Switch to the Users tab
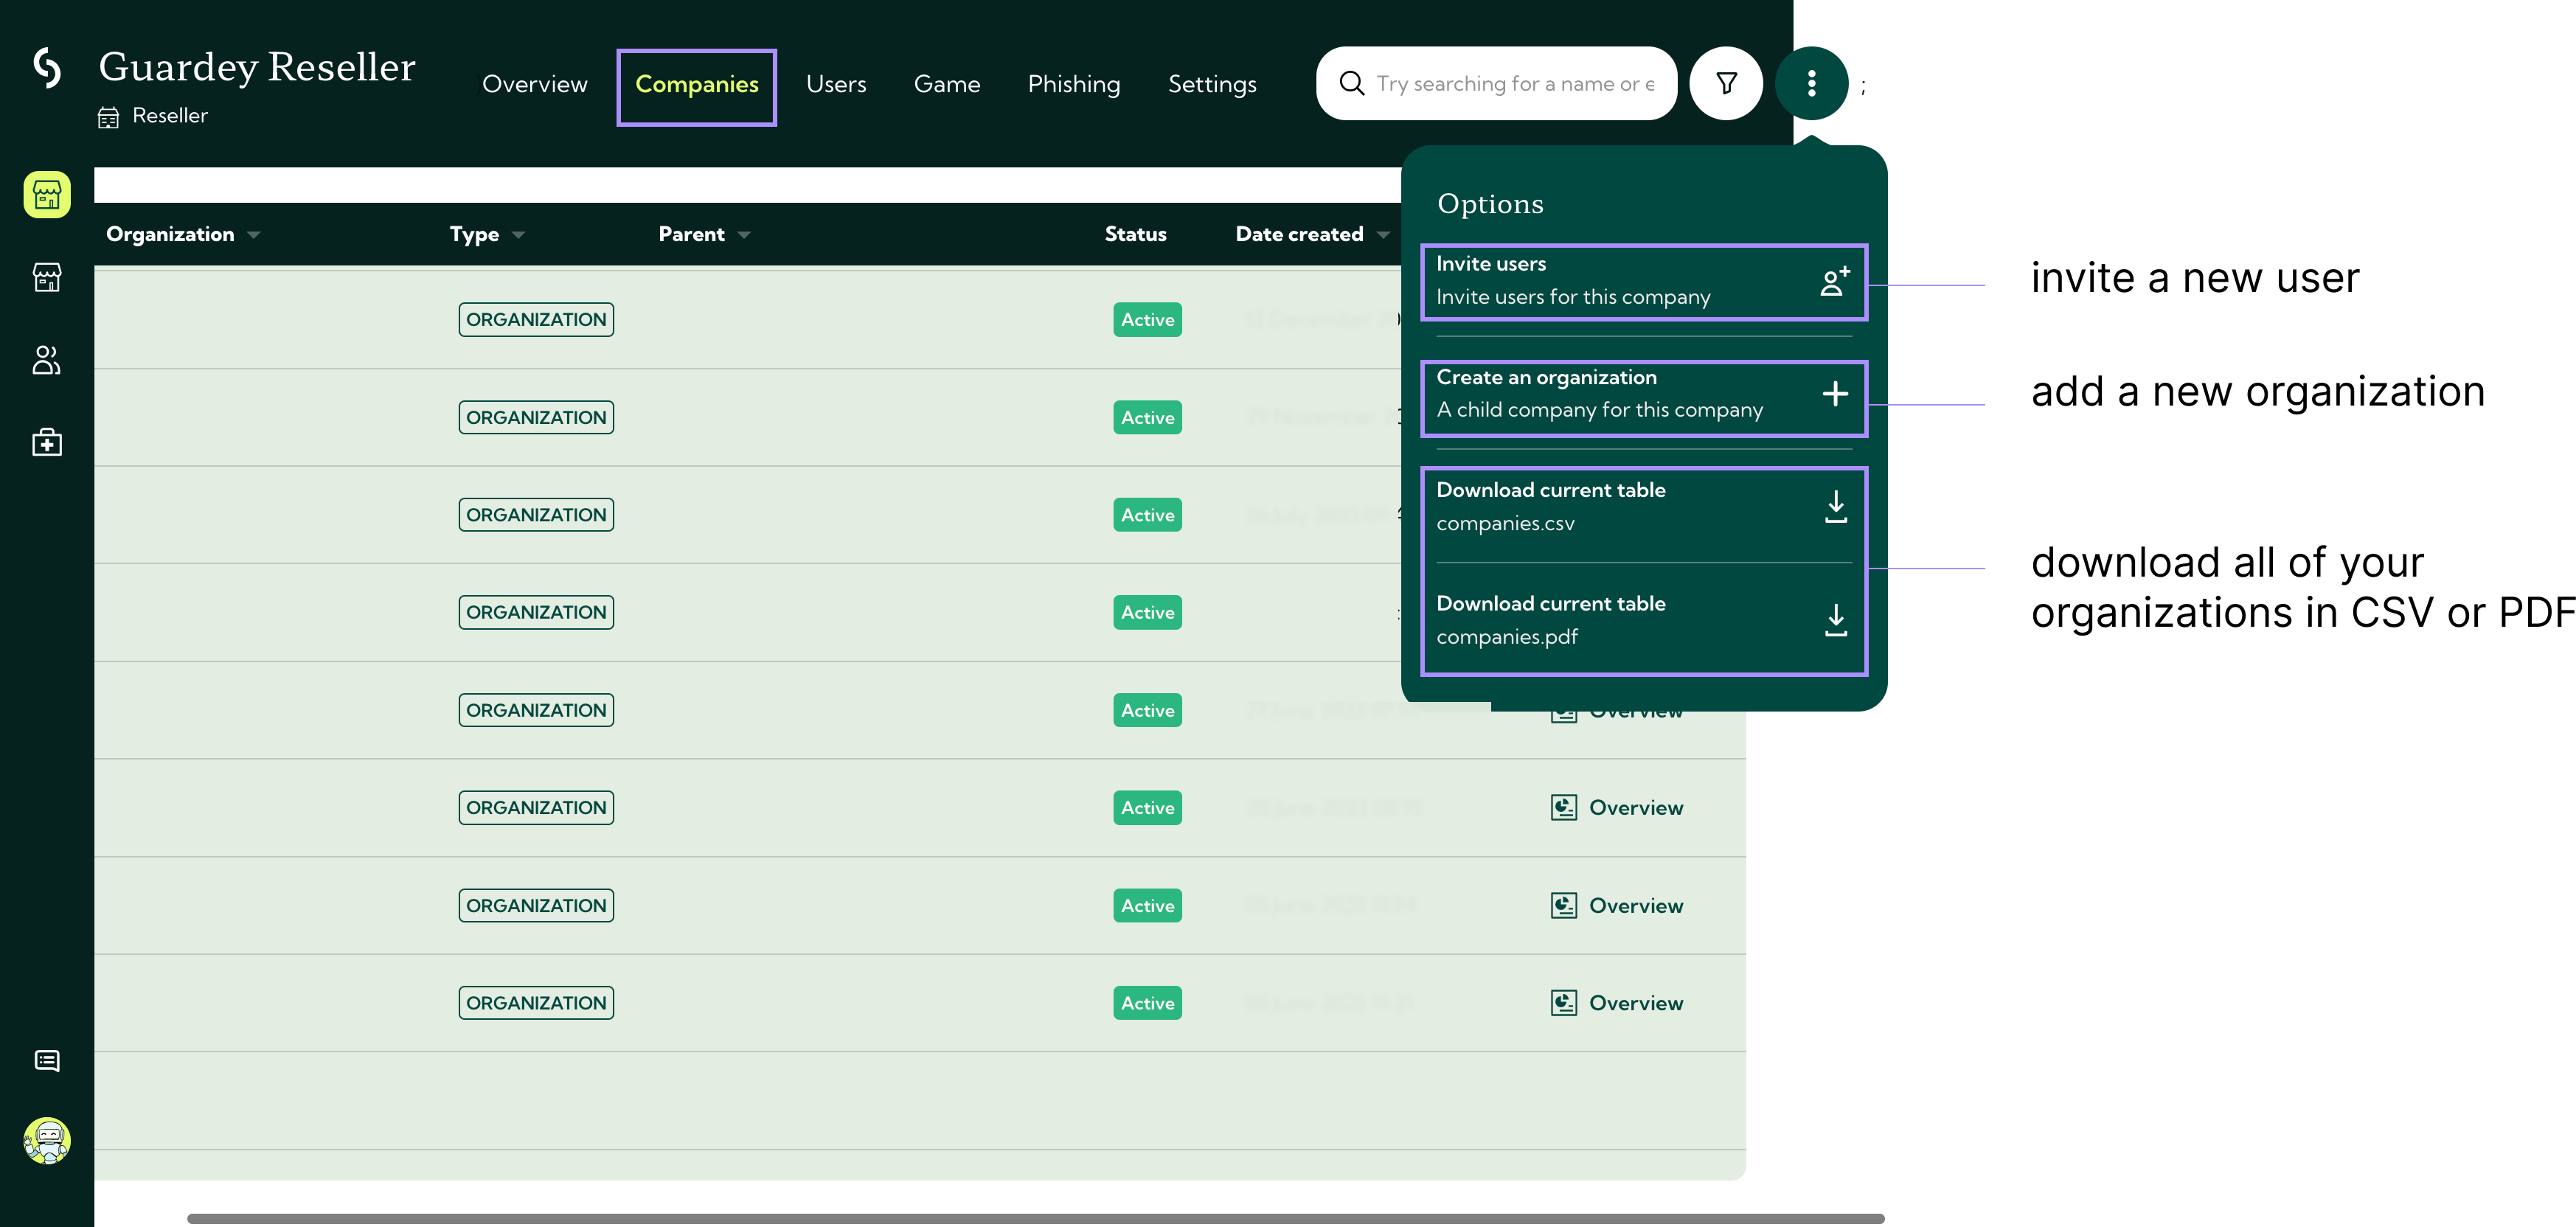Viewport: 2576px width, 1227px height. (x=836, y=84)
